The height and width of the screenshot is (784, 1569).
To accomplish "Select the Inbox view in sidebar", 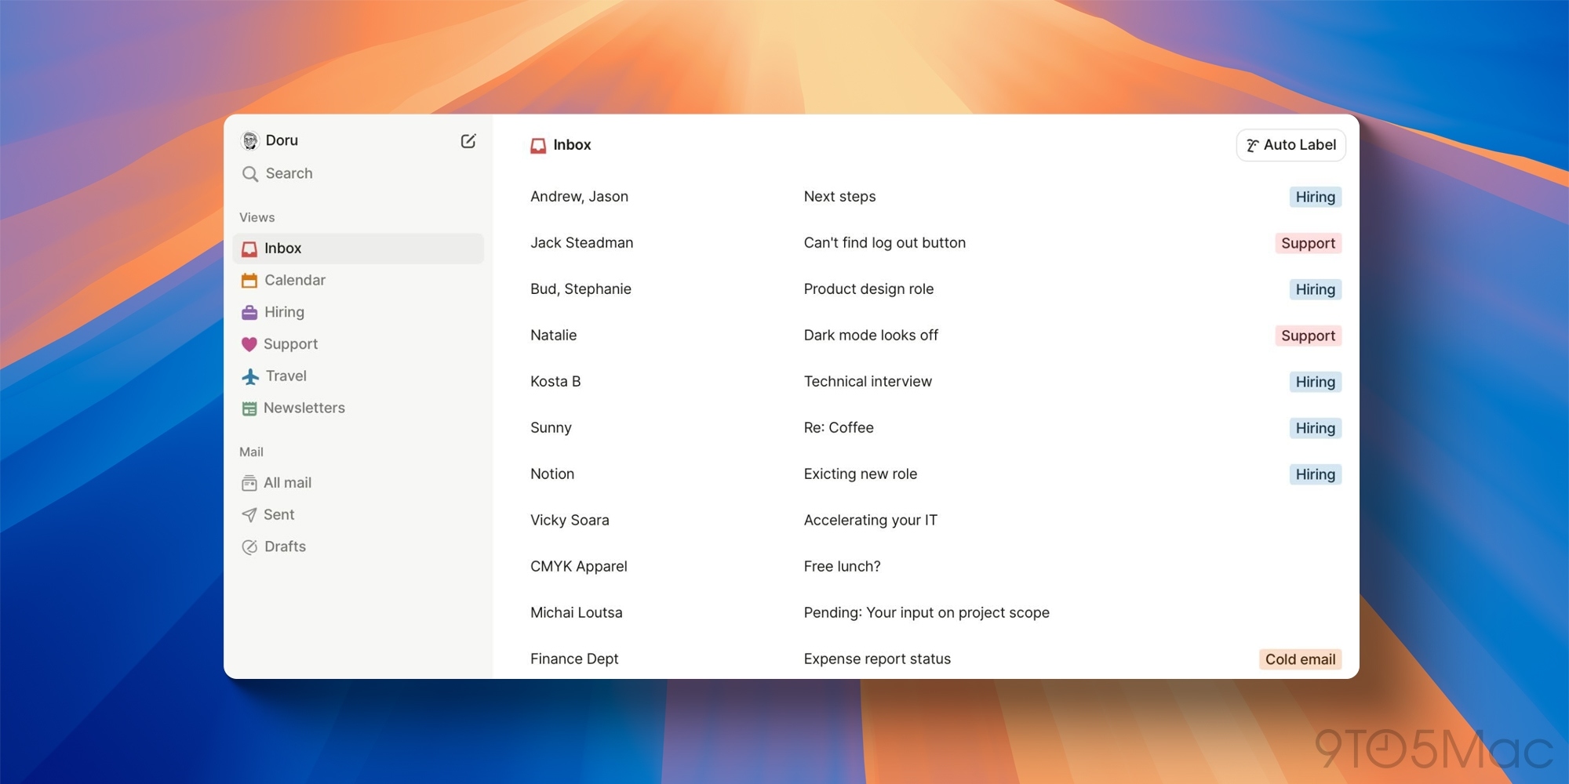I will tap(282, 249).
